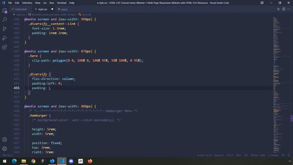Open the View menu
Image resolution: width=293 pixels, height=165 pixels.
point(38,3)
